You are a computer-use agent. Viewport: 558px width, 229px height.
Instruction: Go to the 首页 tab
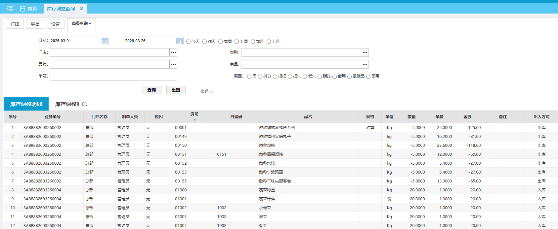pos(29,9)
